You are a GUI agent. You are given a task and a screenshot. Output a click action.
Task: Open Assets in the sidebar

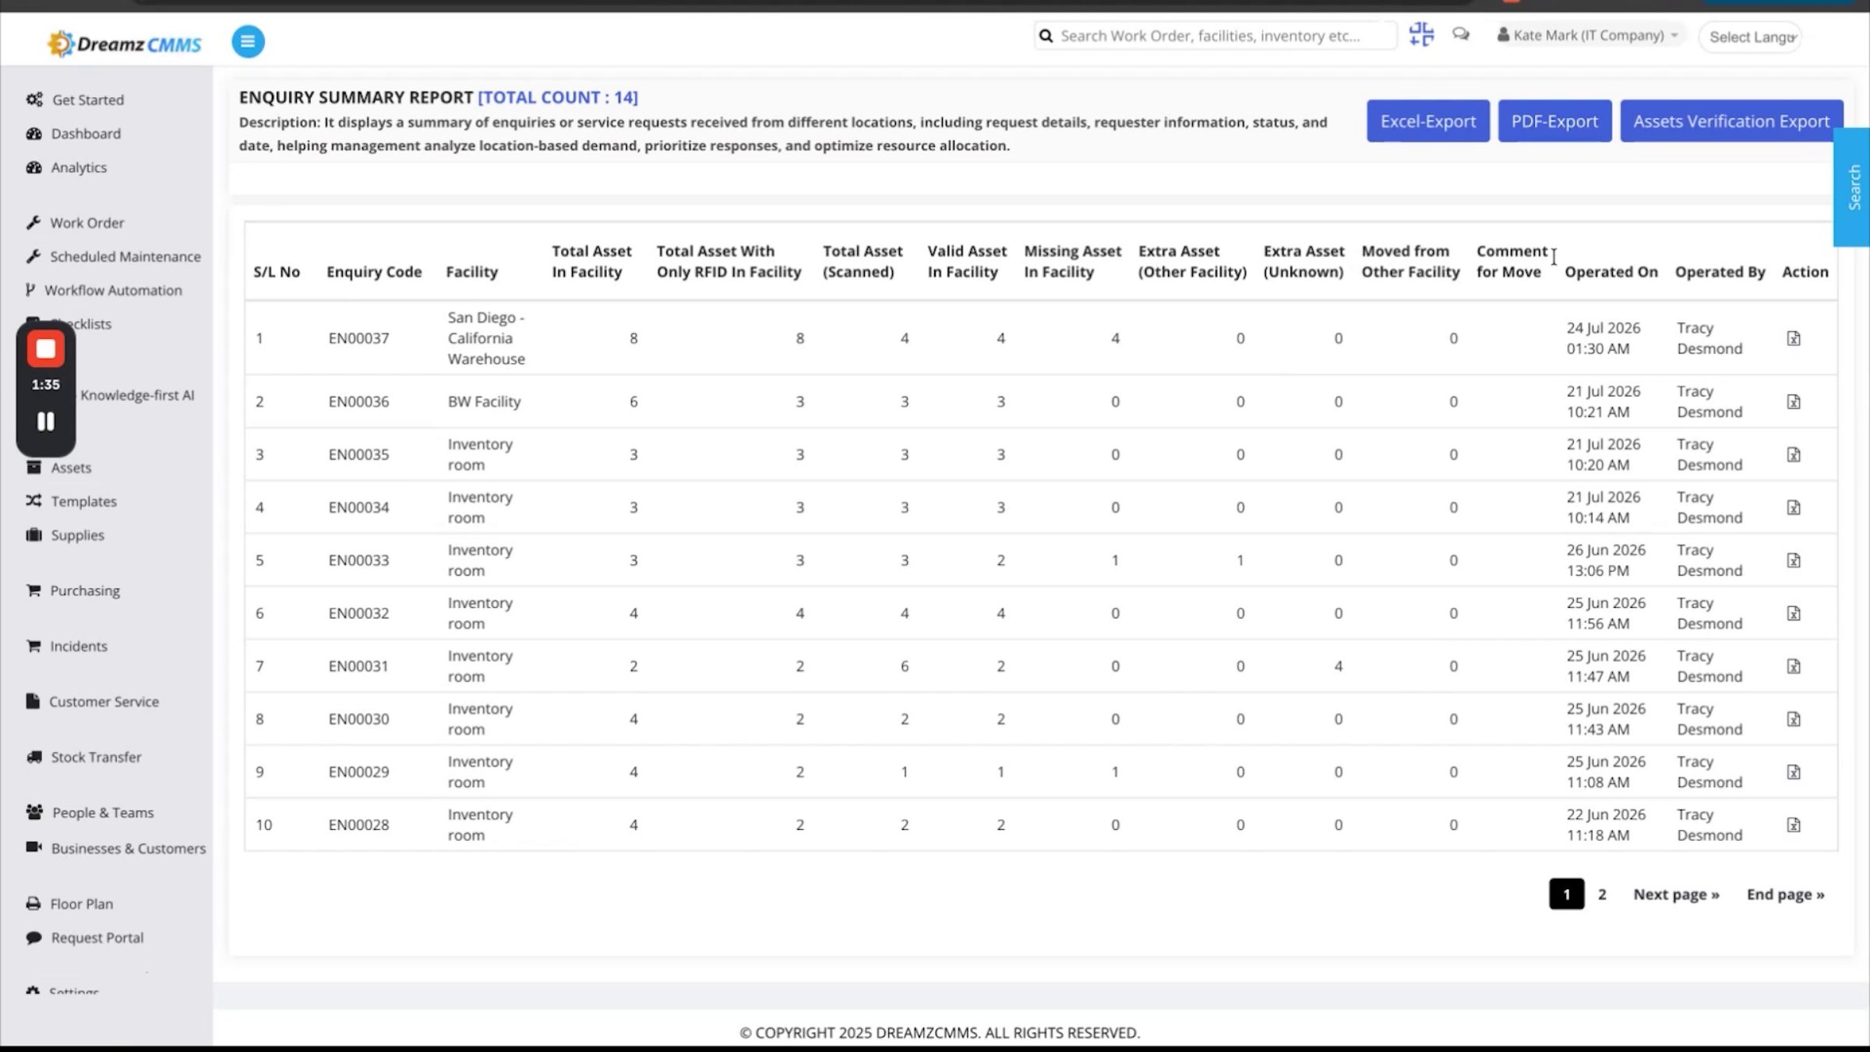71,468
